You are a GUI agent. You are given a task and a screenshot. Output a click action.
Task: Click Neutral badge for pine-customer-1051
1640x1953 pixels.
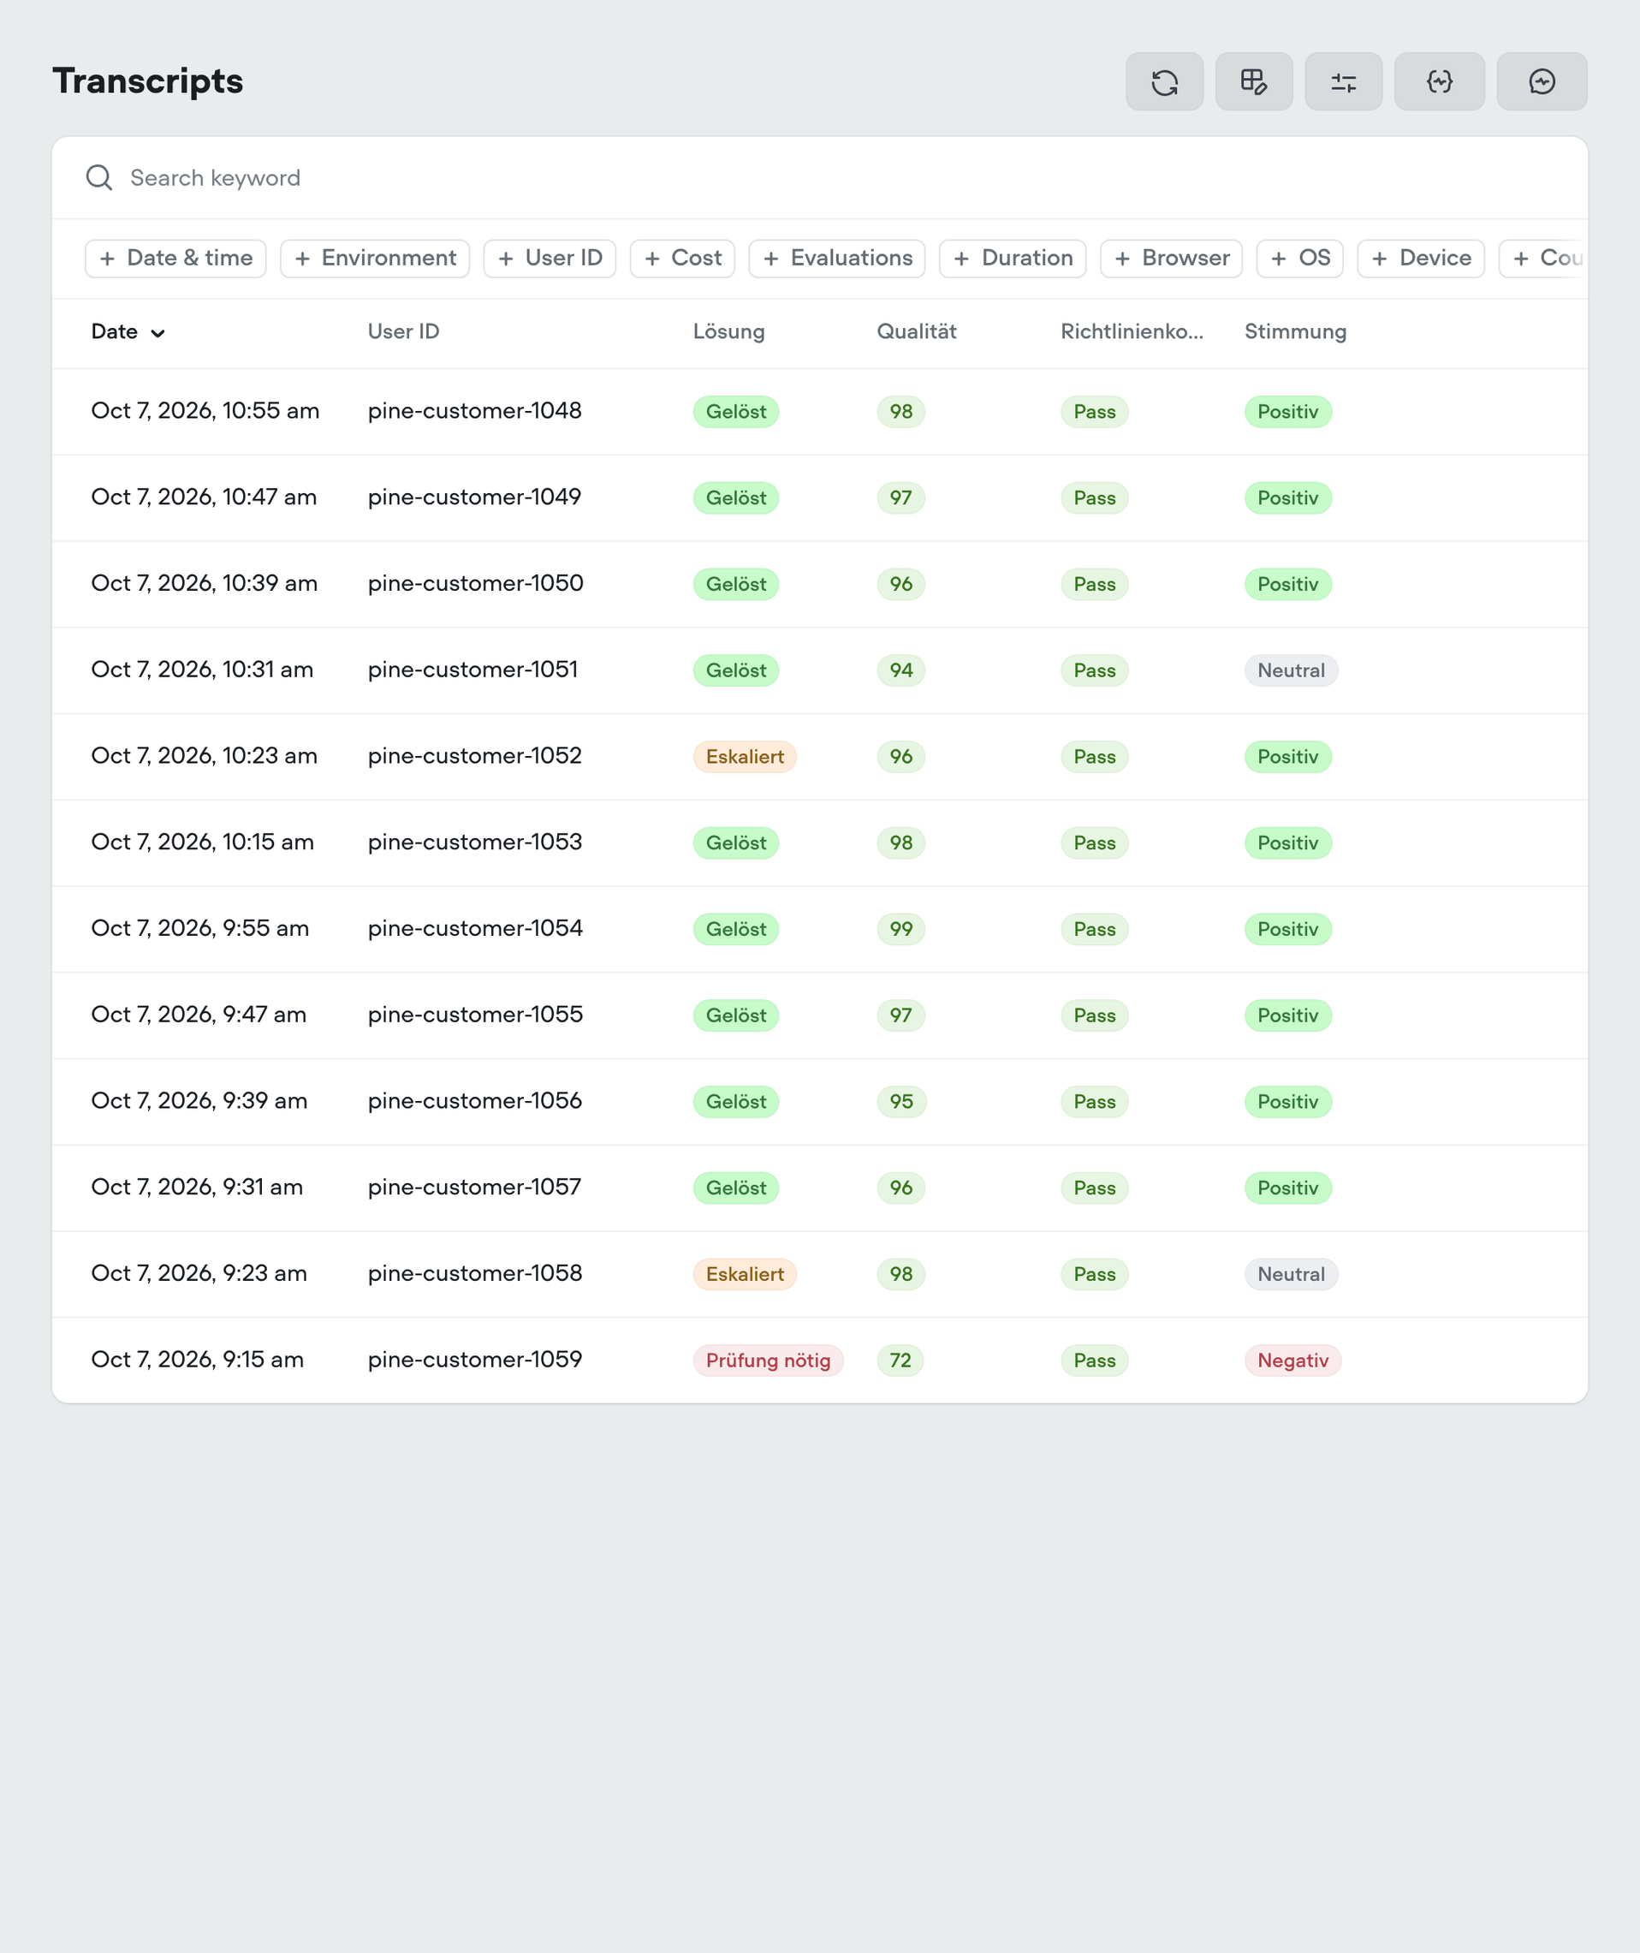[x=1291, y=670]
